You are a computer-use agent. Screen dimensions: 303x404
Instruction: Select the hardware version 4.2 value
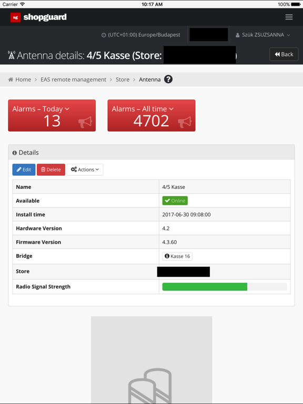coord(166,228)
